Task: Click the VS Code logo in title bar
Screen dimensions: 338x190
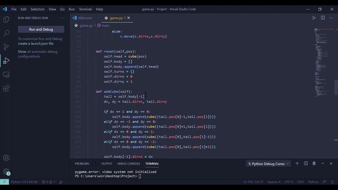Action: pyautogui.click(x=5, y=9)
